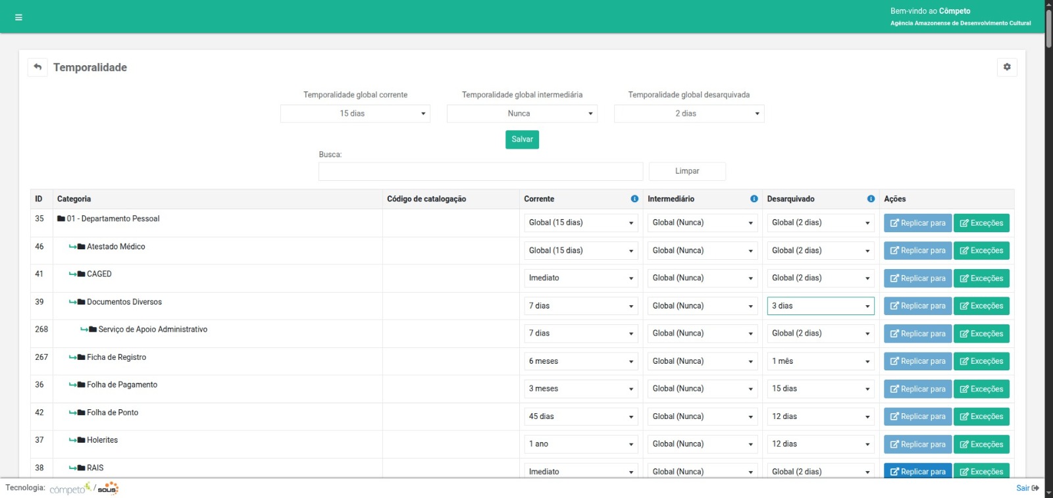Open Temporalidade global desarquivada dropdown
This screenshot has width=1053, height=498.
click(x=688, y=114)
